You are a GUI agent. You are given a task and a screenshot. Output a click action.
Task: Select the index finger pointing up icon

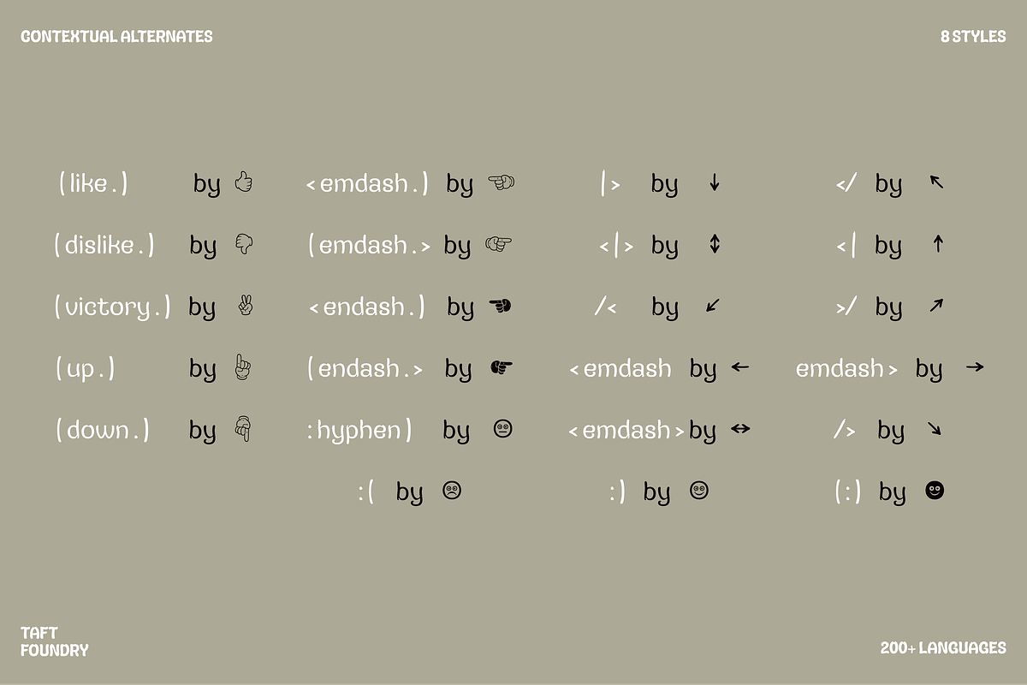pos(244,367)
